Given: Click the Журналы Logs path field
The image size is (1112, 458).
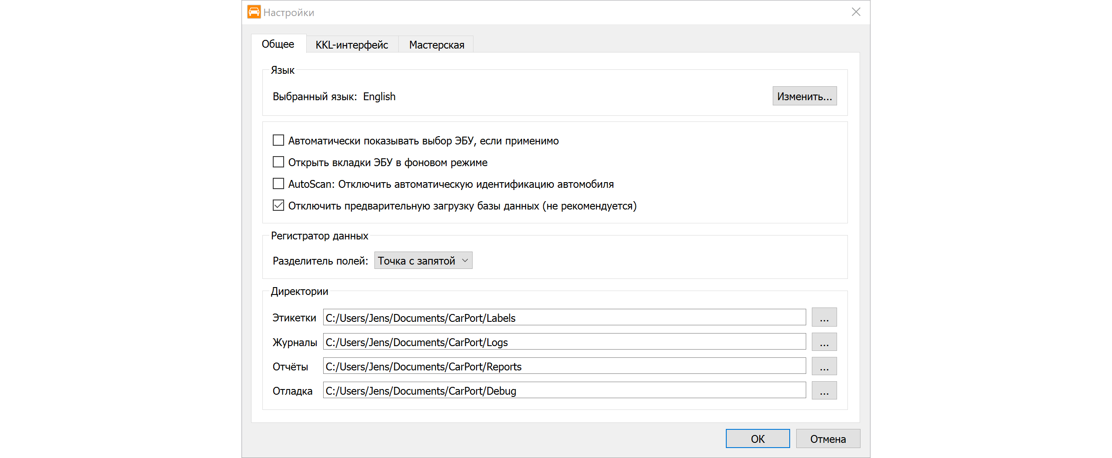Looking at the screenshot, I should point(564,342).
